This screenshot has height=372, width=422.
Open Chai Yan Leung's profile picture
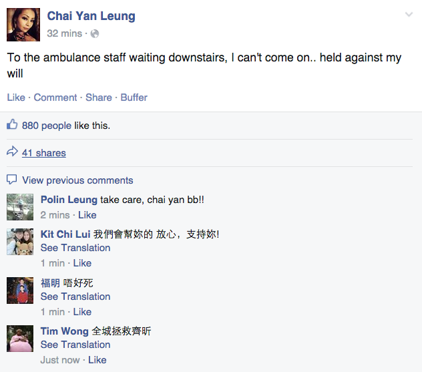click(x=23, y=25)
